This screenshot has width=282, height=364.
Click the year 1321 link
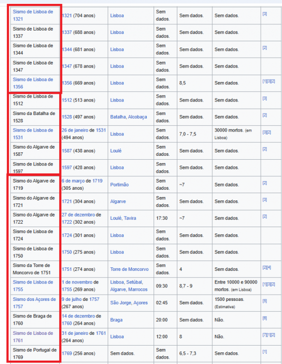click(x=67, y=16)
